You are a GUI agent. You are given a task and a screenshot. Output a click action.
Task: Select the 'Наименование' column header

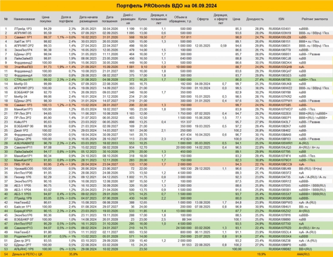point(24,19)
